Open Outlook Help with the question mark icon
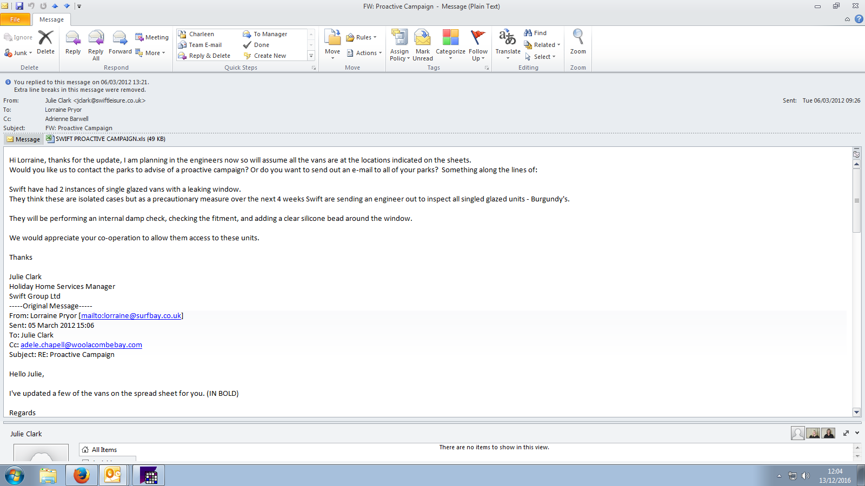The height and width of the screenshot is (486, 865). click(859, 19)
